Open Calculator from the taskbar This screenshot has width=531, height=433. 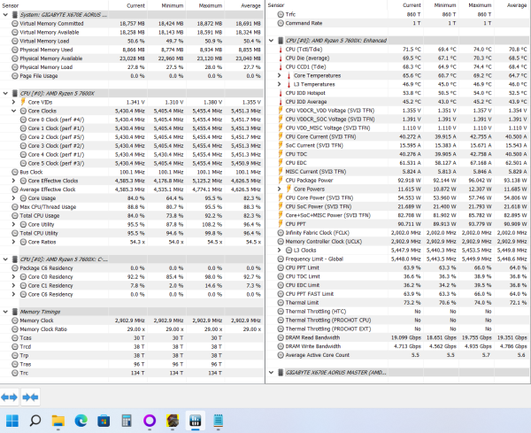pyautogui.click(x=127, y=421)
